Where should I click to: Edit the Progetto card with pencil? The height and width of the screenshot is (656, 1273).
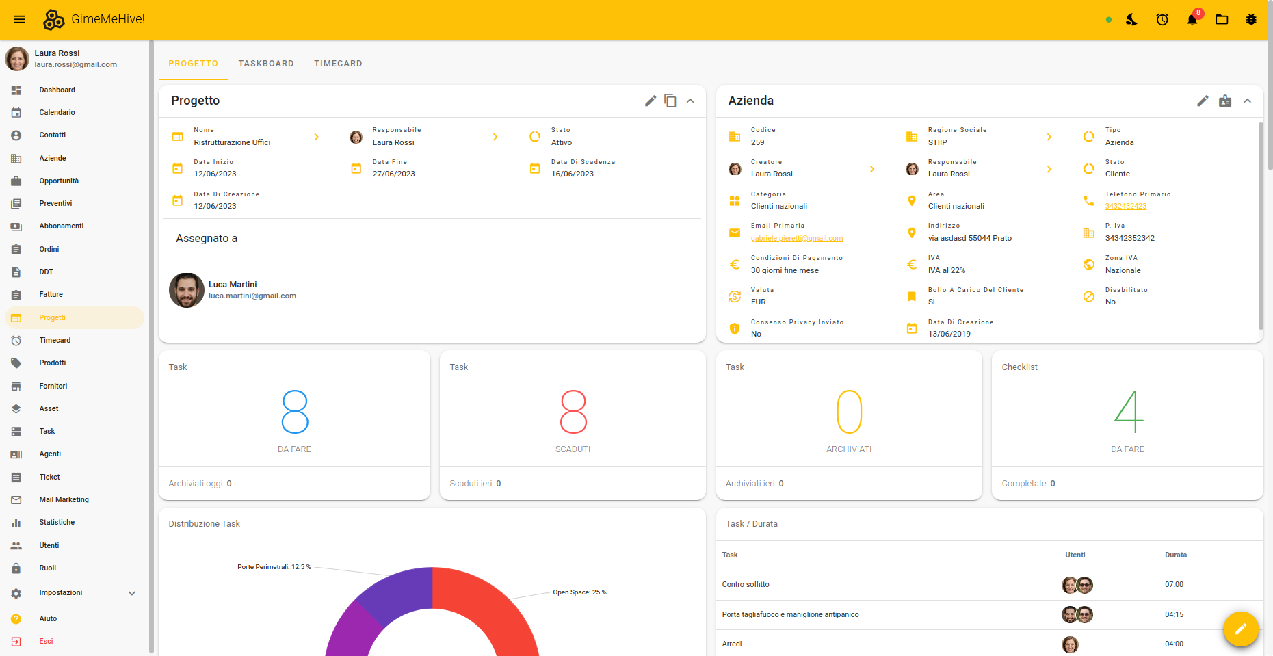pyautogui.click(x=651, y=101)
